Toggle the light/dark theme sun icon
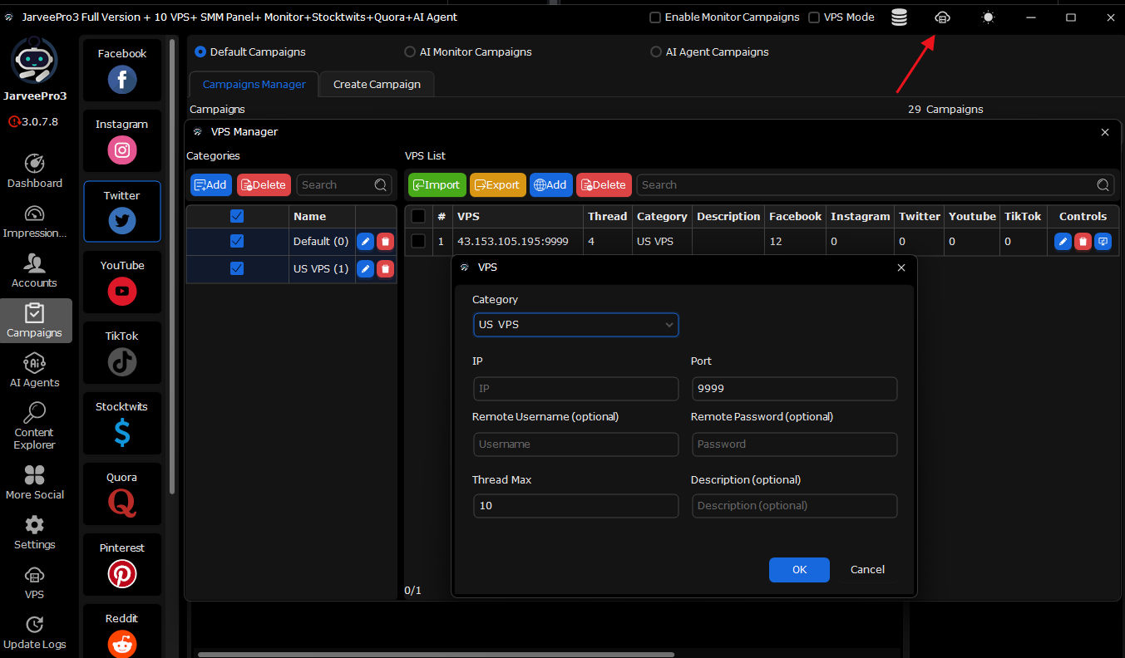 click(x=988, y=17)
